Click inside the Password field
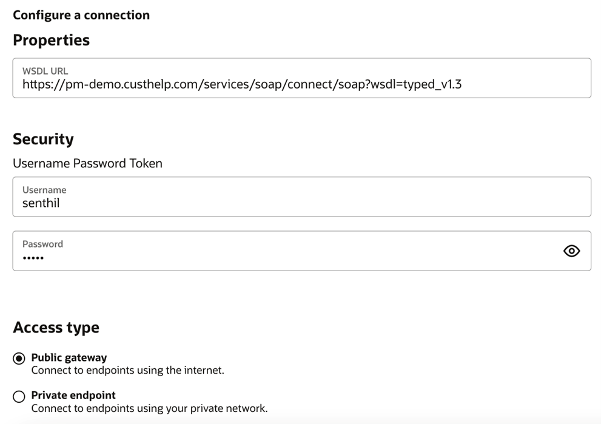The image size is (601, 424). [301, 251]
